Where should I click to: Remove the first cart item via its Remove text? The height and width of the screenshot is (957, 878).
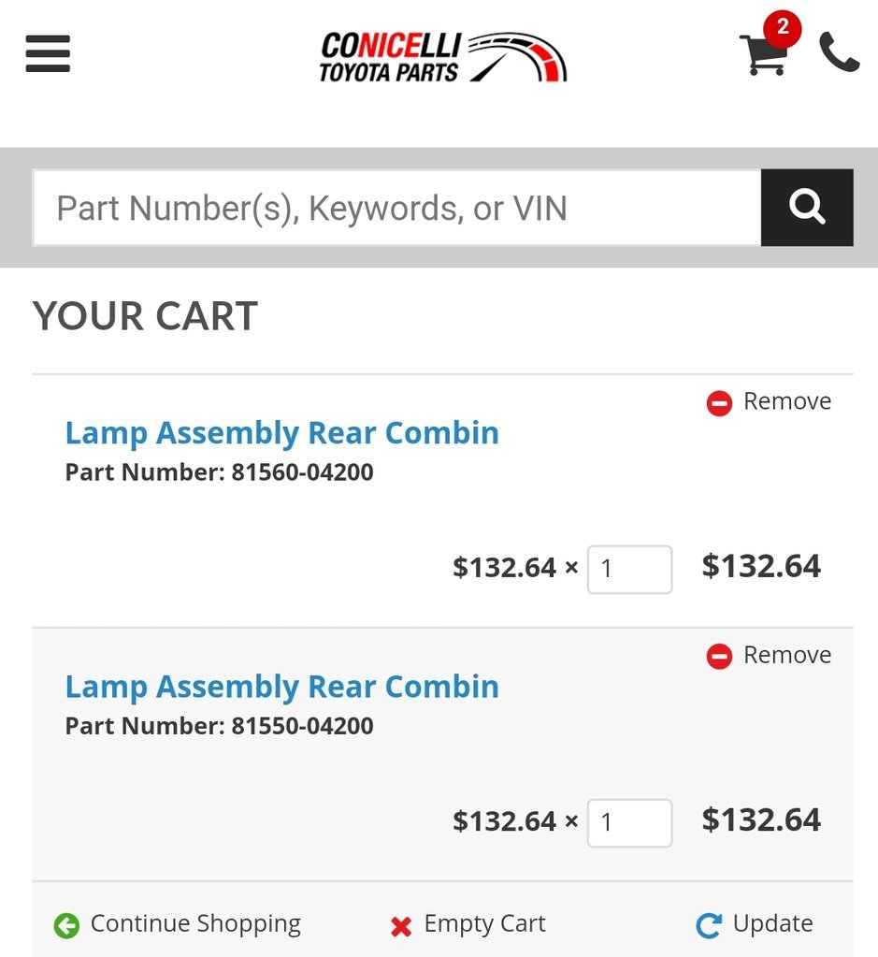[787, 401]
